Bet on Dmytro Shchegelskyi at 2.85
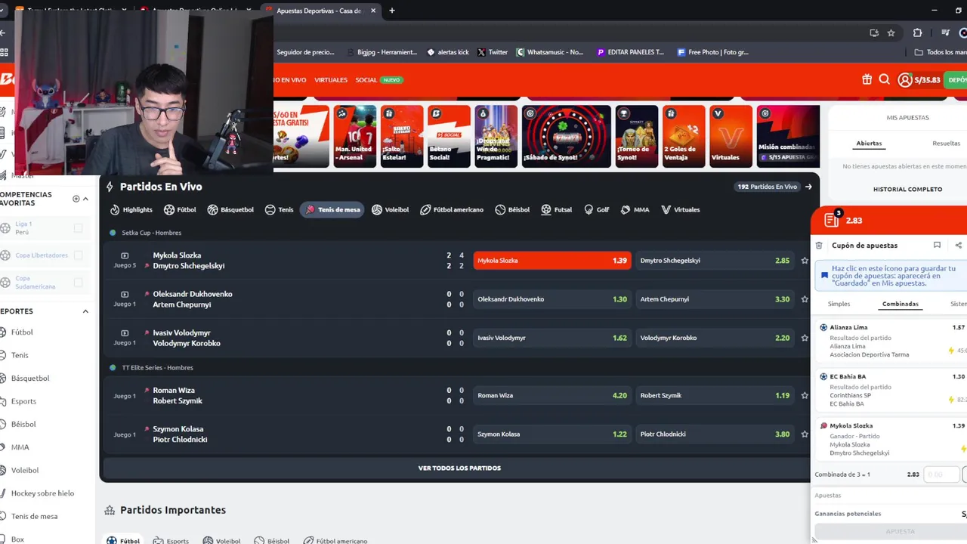The height and width of the screenshot is (544, 967). (715, 261)
